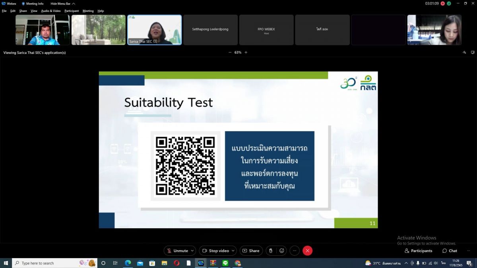Click the Share button
477x268 pixels.
251,251
